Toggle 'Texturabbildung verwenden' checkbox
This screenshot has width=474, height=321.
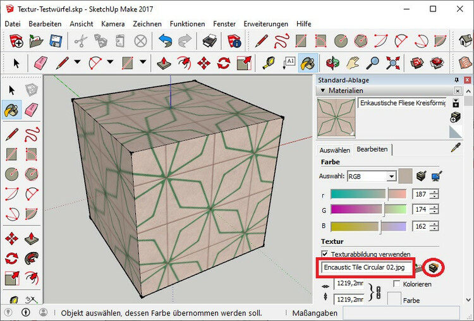(x=325, y=254)
